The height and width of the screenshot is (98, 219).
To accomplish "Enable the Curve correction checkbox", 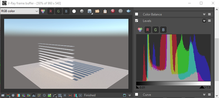I will coord(137,95).
